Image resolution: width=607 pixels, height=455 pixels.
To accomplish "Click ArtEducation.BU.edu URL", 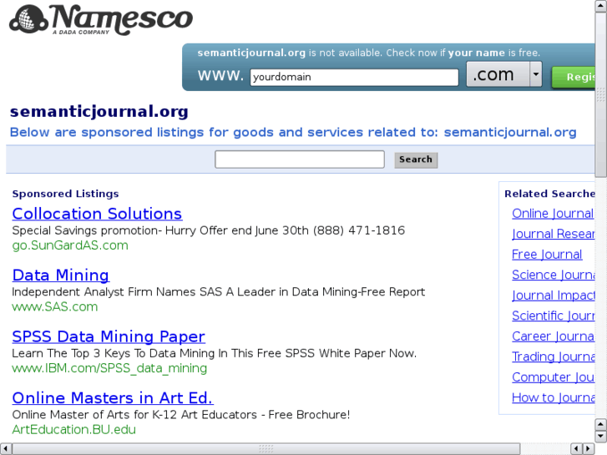I will (x=74, y=429).
